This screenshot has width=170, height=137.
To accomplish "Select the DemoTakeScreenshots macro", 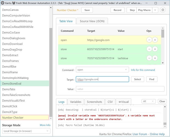I will 25,95.
